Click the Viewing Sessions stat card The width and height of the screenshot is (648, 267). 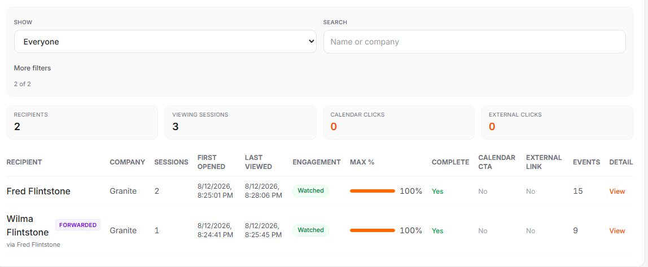pos(240,122)
